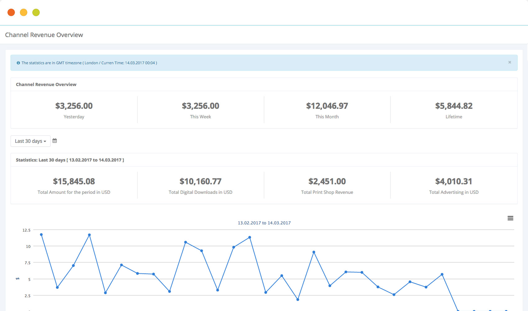Viewport: 528px width, 311px height.
Task: Open the calendar date picker icon
Action: click(x=55, y=141)
